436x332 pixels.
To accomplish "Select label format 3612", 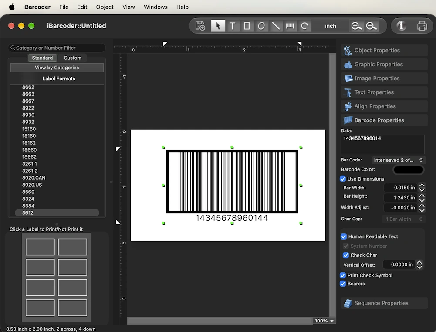I will (x=57, y=213).
